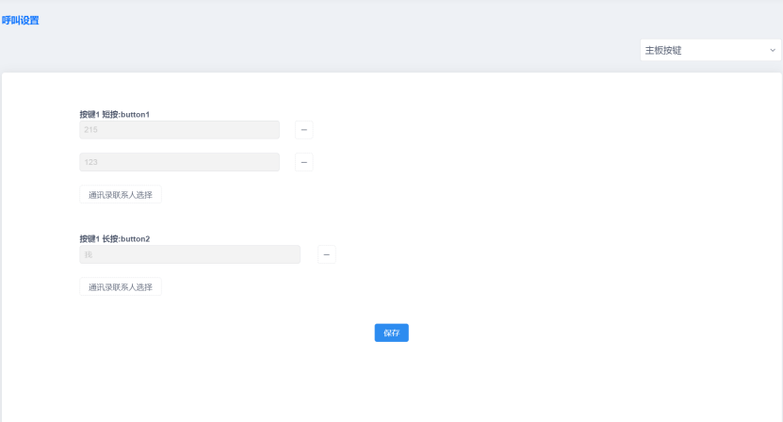Viewport: 783px width, 422px height.
Task: Open 通讯录联系人选择 under 短按 button1
Action: (x=121, y=195)
